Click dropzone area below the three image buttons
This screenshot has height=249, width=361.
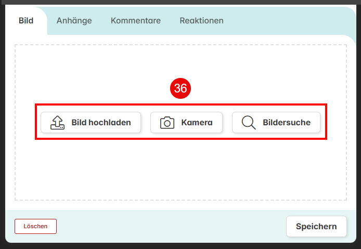180,171
